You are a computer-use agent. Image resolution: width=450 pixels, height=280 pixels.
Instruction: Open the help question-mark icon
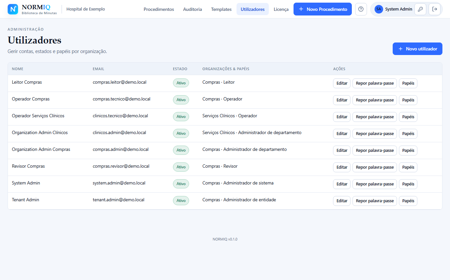pyautogui.click(x=361, y=9)
